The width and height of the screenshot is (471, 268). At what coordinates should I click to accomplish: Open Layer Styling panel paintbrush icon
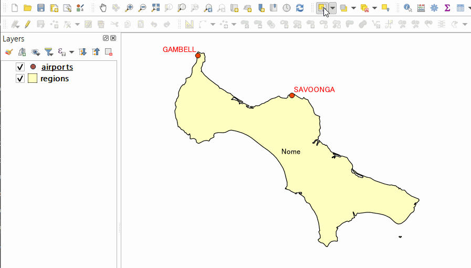point(9,52)
